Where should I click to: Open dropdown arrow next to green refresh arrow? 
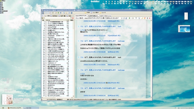click(131, 18)
